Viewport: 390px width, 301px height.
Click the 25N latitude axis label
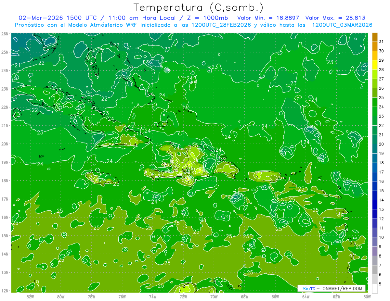pos(5,52)
